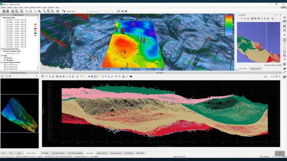Open the Cluster Filter dropdown
The image size is (287, 161).
[x=77, y=11]
